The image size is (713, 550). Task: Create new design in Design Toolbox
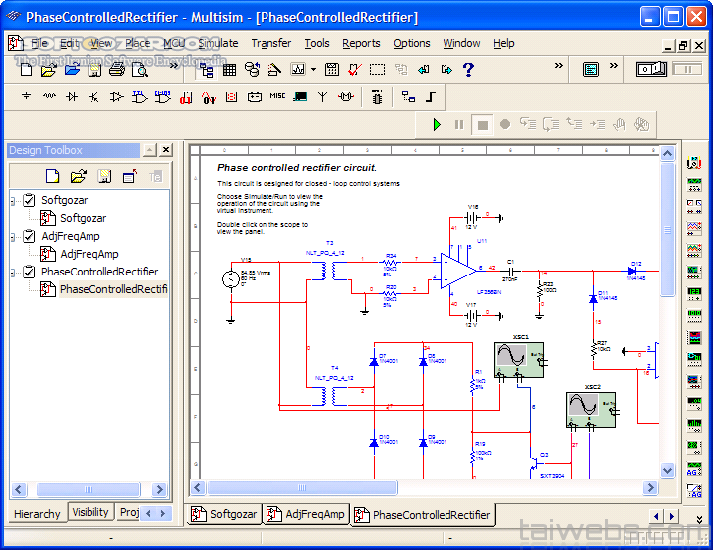53,177
